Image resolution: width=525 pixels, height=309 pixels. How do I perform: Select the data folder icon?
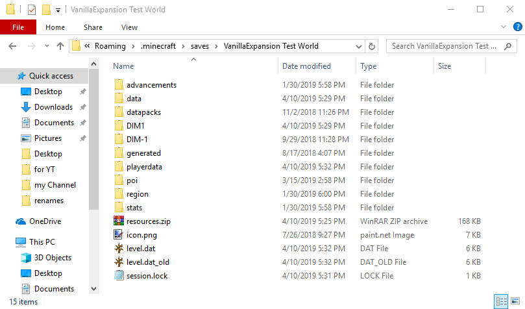pos(119,99)
